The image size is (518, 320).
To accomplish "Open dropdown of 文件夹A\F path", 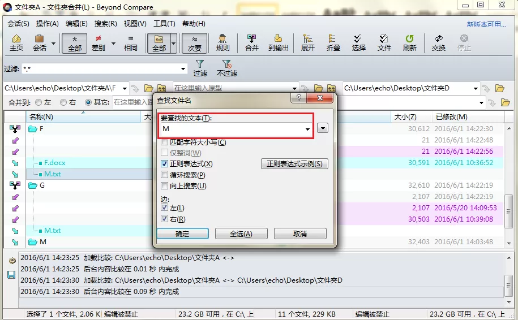I will point(125,88).
